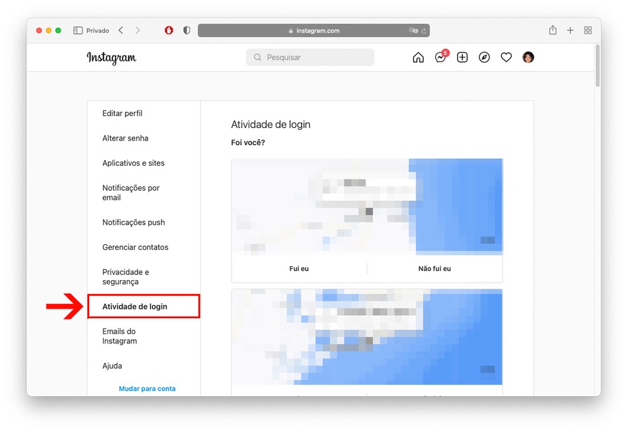Open Safari privacy shield icon
The width and height of the screenshot is (628, 432).
point(187,30)
